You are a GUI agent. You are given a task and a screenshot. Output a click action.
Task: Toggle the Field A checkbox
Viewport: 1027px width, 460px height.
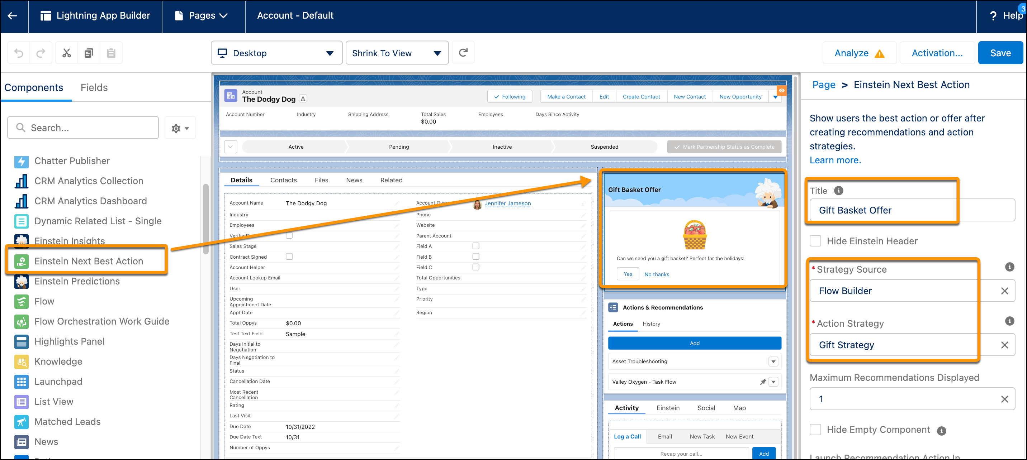click(x=475, y=246)
